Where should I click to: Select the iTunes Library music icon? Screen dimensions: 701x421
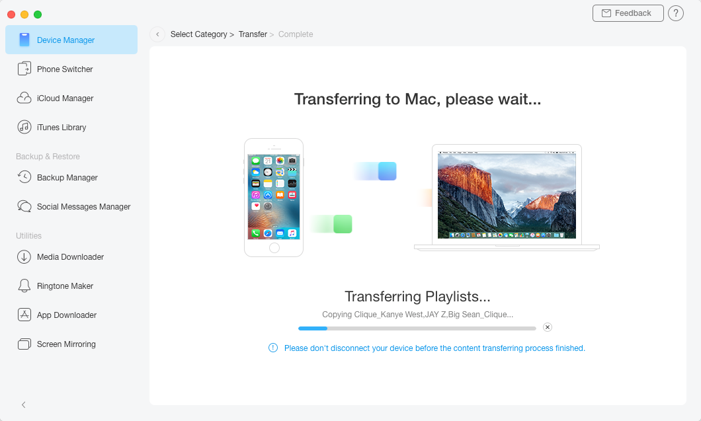pyautogui.click(x=24, y=128)
